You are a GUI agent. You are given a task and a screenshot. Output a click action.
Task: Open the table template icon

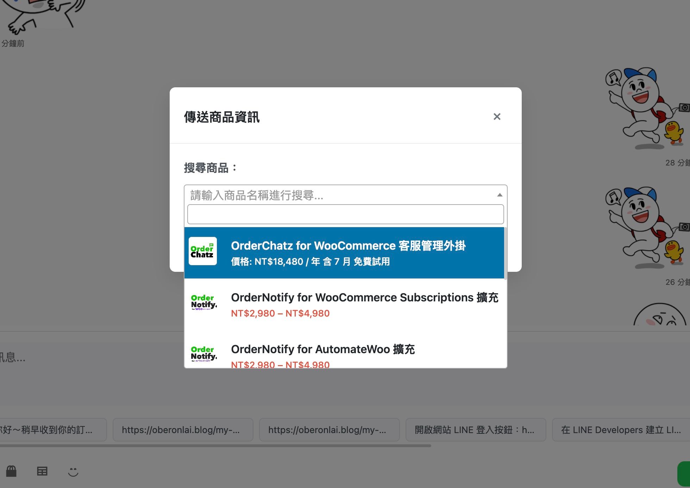42,471
